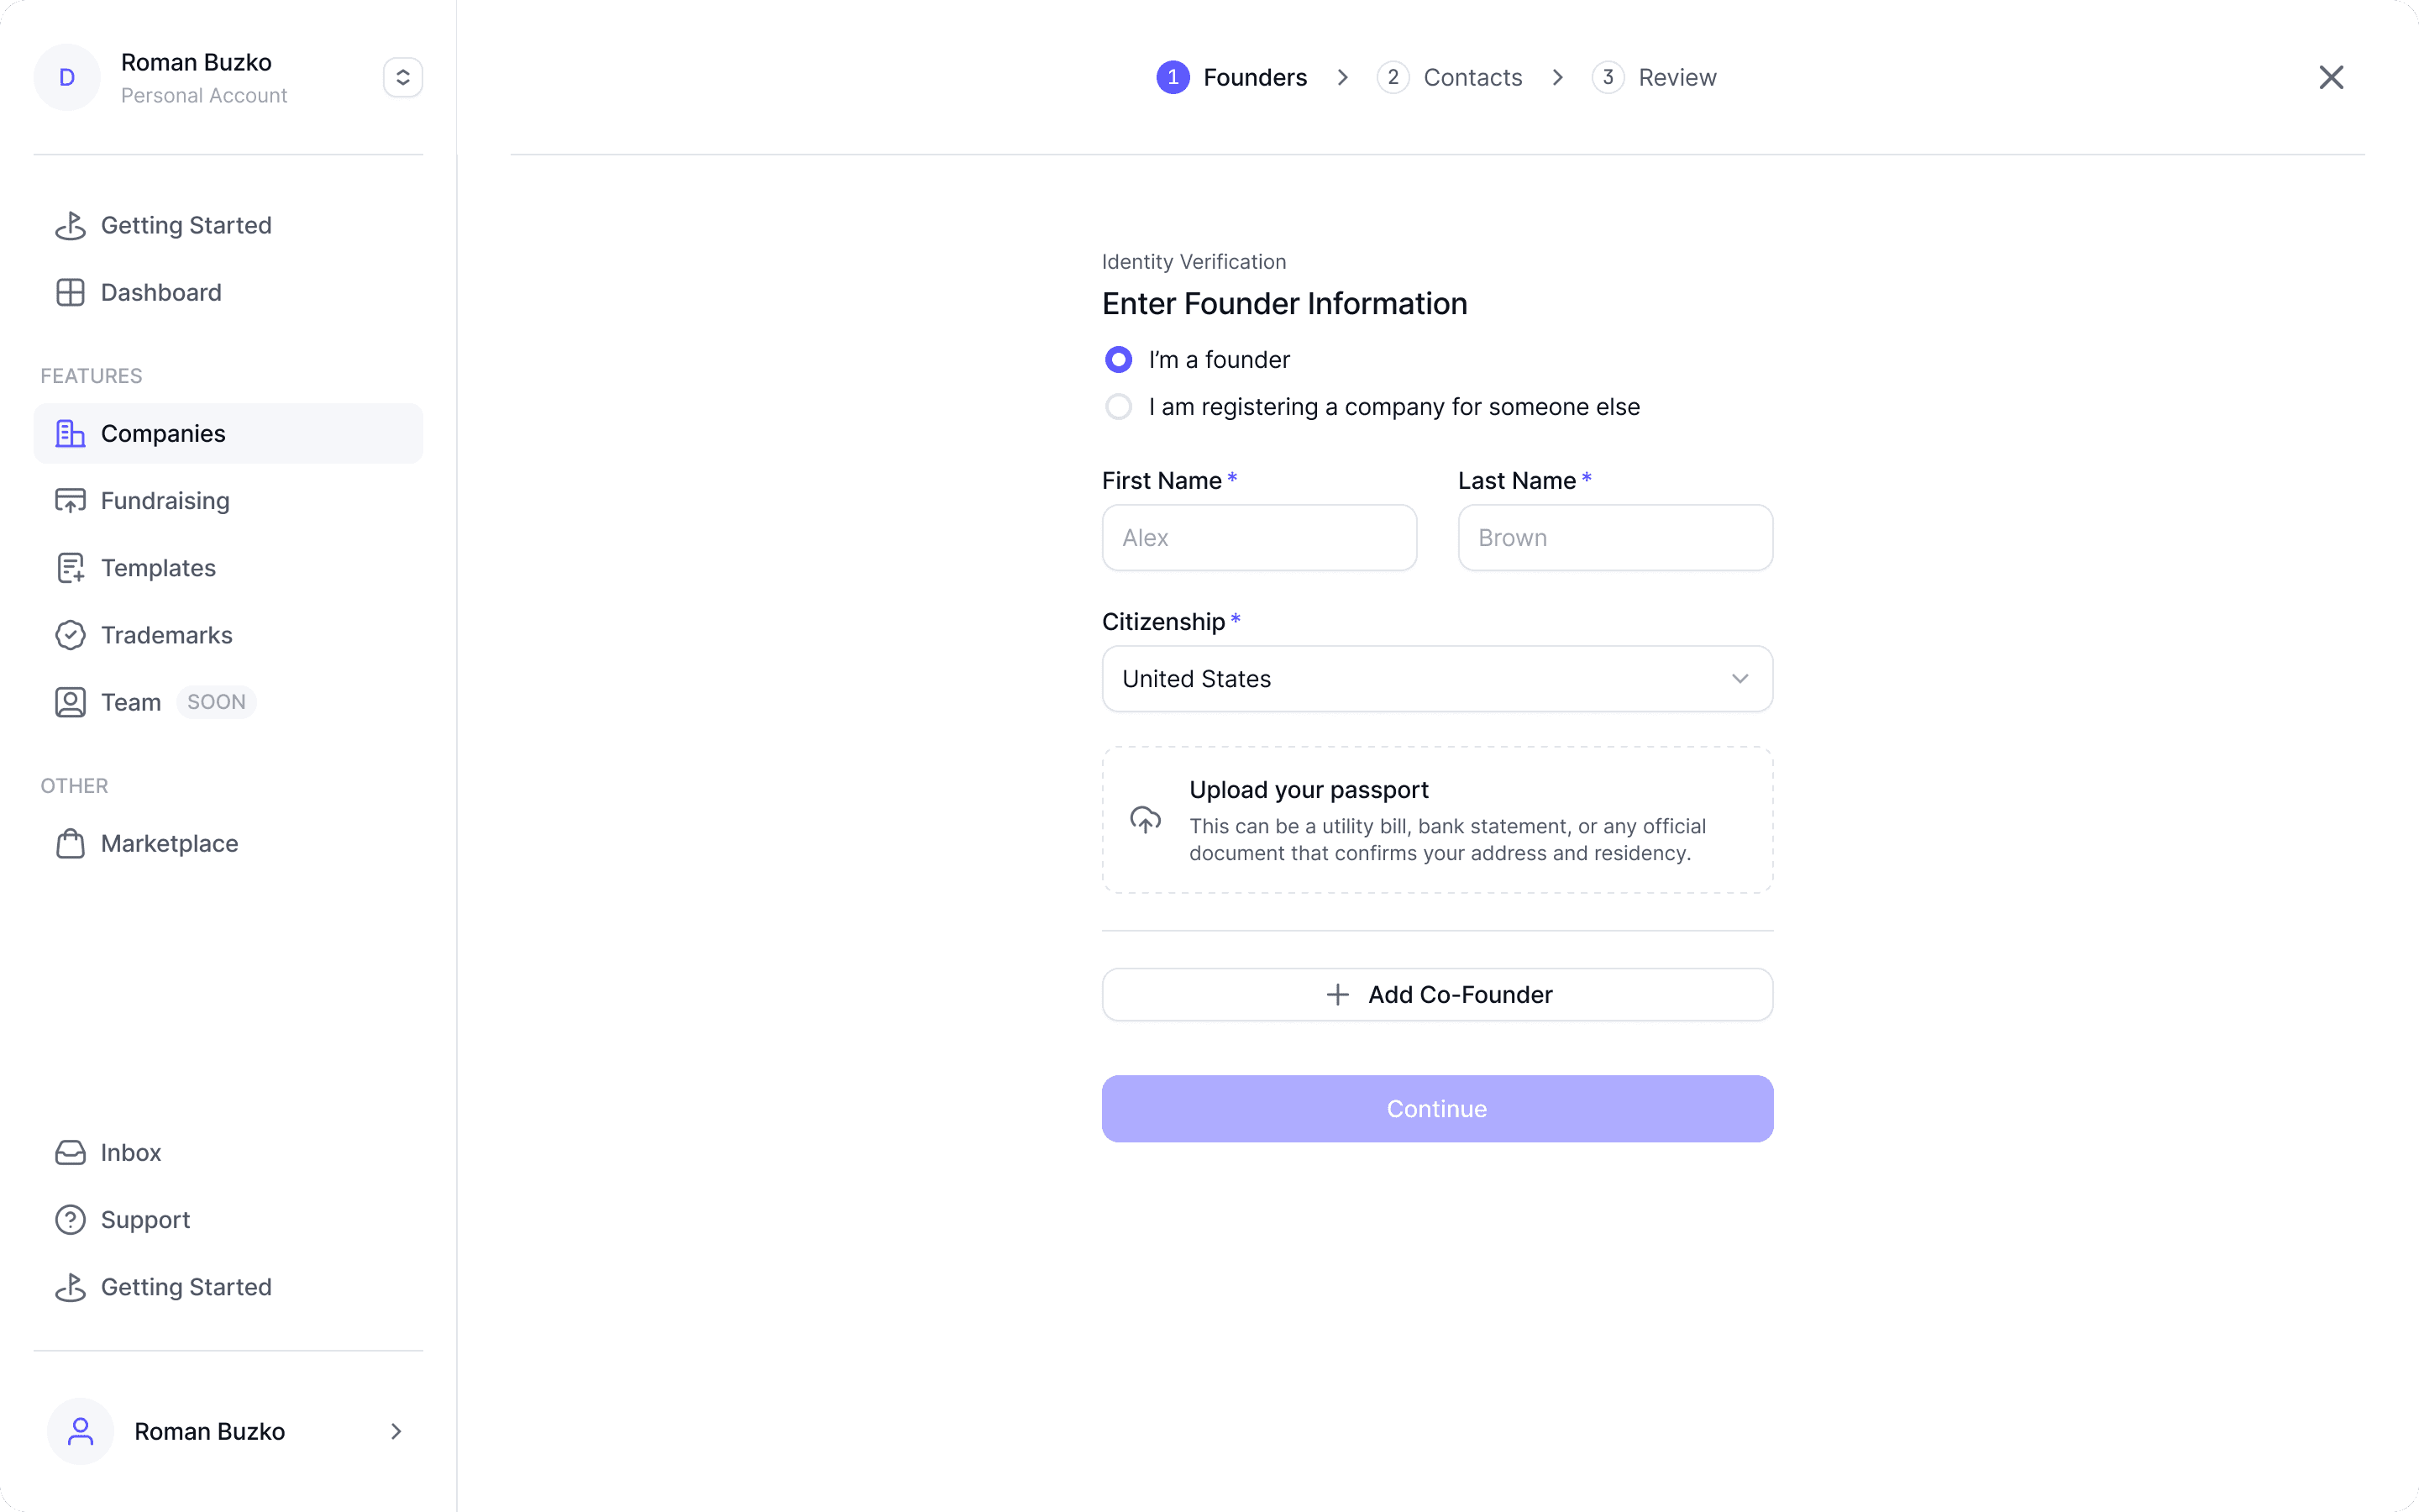Expand Roman Buzko profile chevron at bottom

pos(396,1431)
